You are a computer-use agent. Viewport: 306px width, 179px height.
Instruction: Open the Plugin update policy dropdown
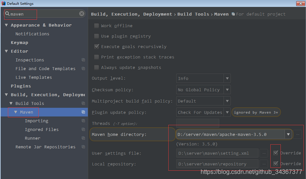[x=227, y=112]
